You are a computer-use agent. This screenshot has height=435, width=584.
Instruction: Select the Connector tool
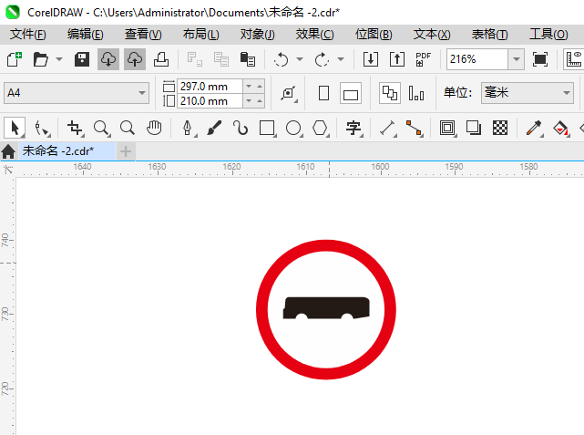[415, 129]
